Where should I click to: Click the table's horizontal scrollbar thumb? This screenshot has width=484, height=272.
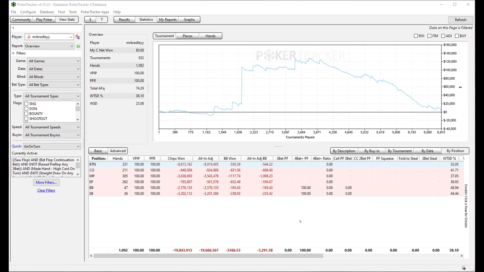tap(208, 256)
